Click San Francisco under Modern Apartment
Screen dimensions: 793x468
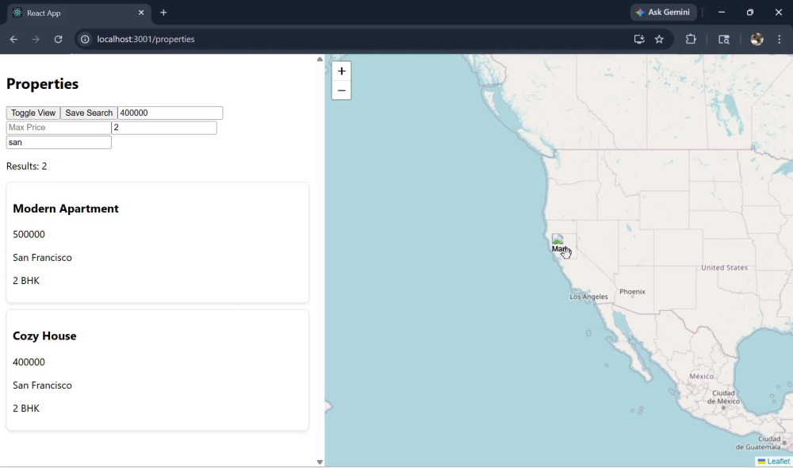[x=42, y=258]
